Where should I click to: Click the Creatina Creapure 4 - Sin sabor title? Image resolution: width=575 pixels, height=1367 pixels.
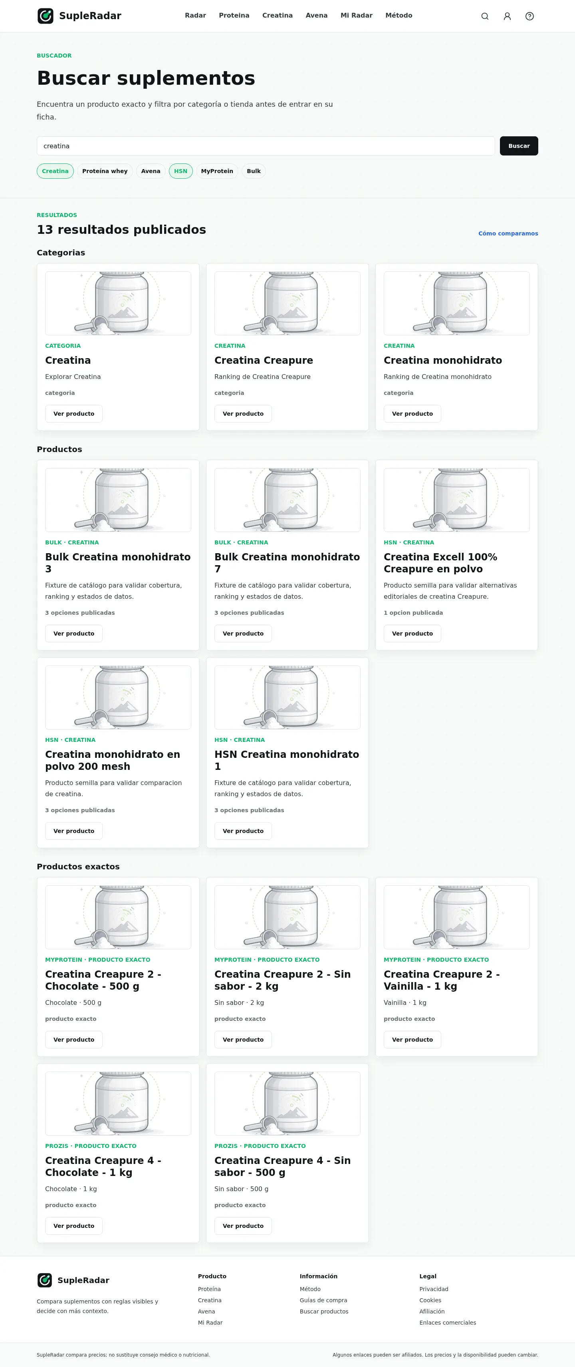pyautogui.click(x=282, y=1166)
